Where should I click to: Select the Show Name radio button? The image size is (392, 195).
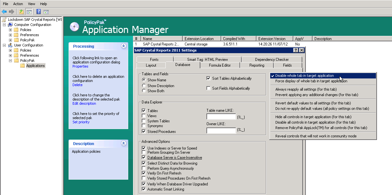click(x=144, y=80)
